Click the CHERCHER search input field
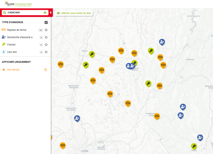The image size is (213, 154). click(24, 13)
